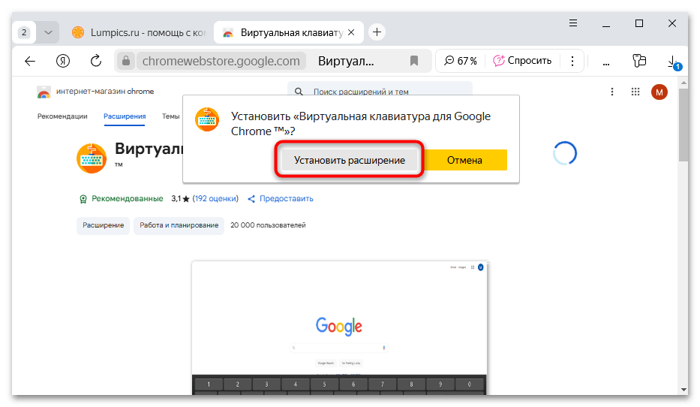Expand the tab list dropdown chevron

click(x=48, y=32)
